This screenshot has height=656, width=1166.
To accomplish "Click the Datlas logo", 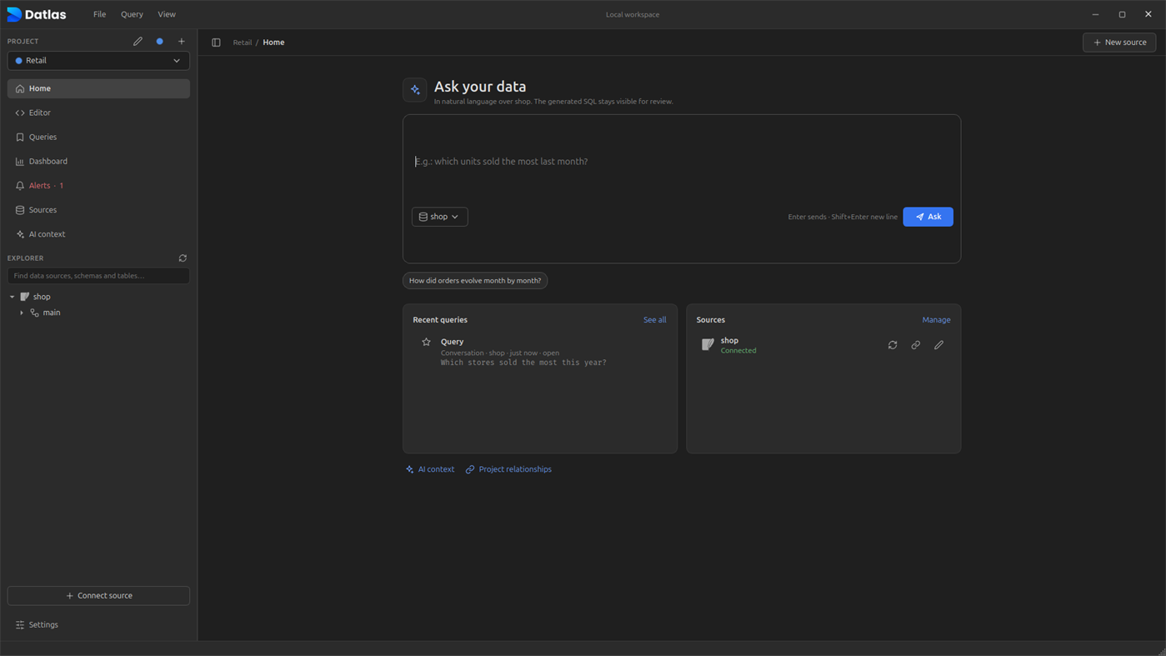I will tap(37, 14).
